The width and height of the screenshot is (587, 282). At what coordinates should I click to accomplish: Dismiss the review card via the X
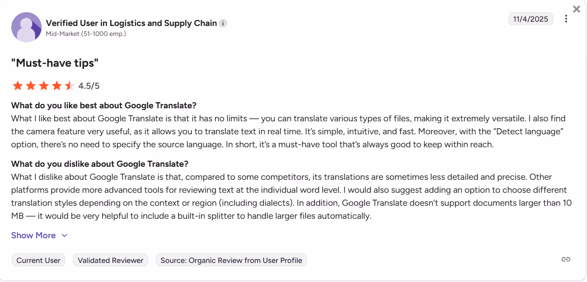(577, 9)
